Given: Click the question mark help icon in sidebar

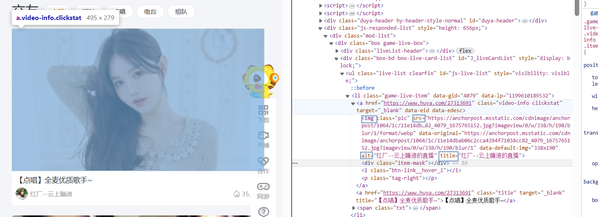Looking at the screenshot, I should [264, 212].
